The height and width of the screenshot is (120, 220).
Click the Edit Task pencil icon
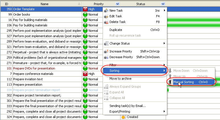[x=106, y=16]
